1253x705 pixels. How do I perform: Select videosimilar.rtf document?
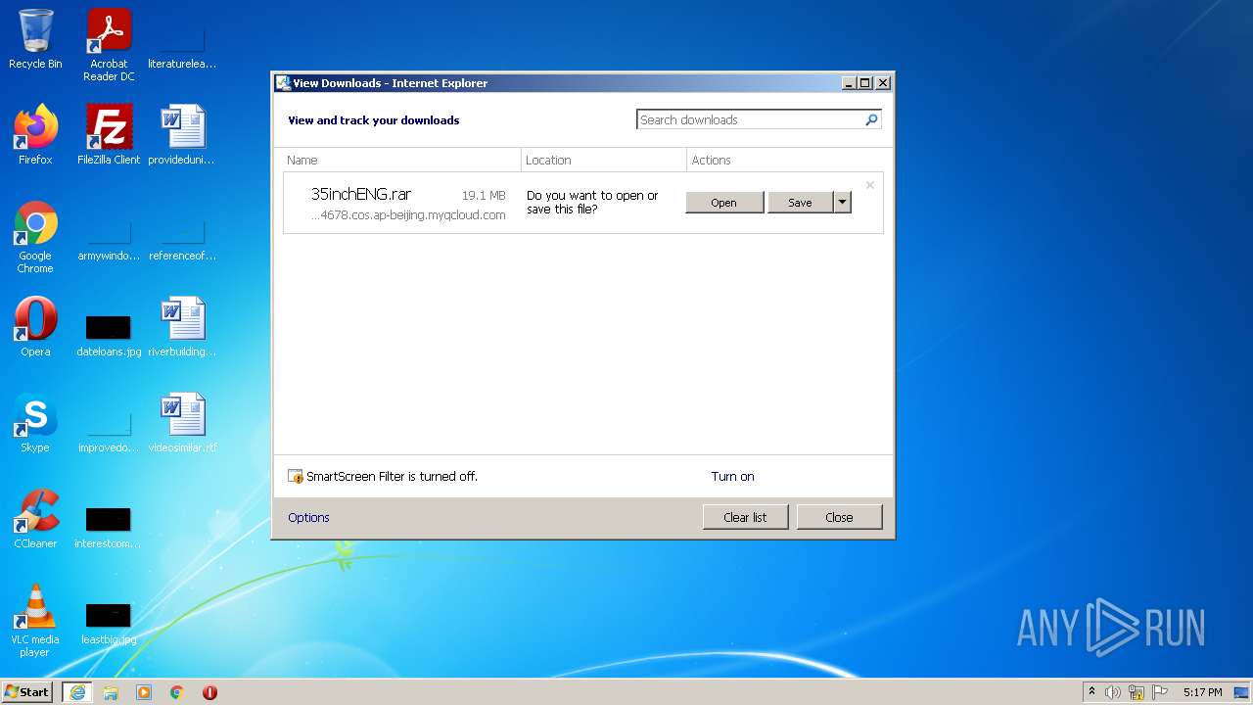[x=182, y=423]
